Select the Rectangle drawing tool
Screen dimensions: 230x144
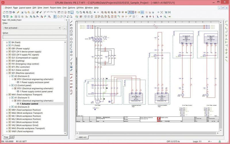pos(71,31)
